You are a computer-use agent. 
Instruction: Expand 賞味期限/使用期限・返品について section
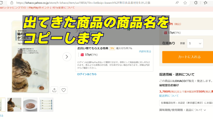(x=183, y=110)
